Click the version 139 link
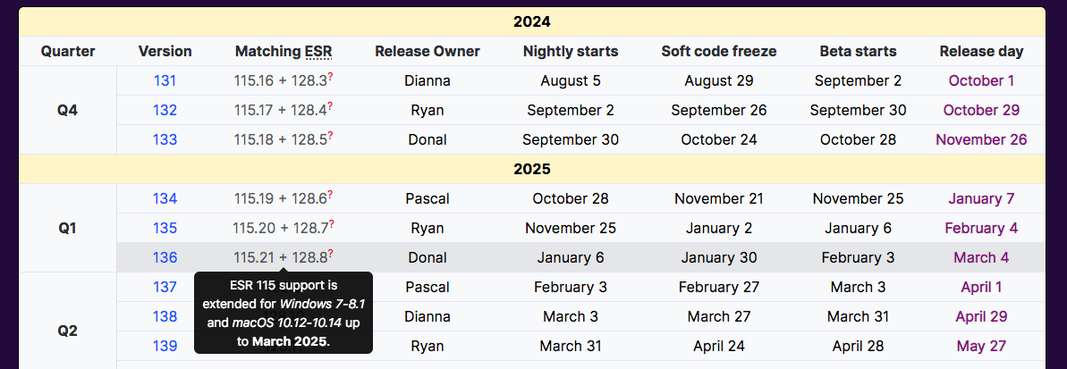Viewport: 1067px width, 369px height. click(165, 346)
